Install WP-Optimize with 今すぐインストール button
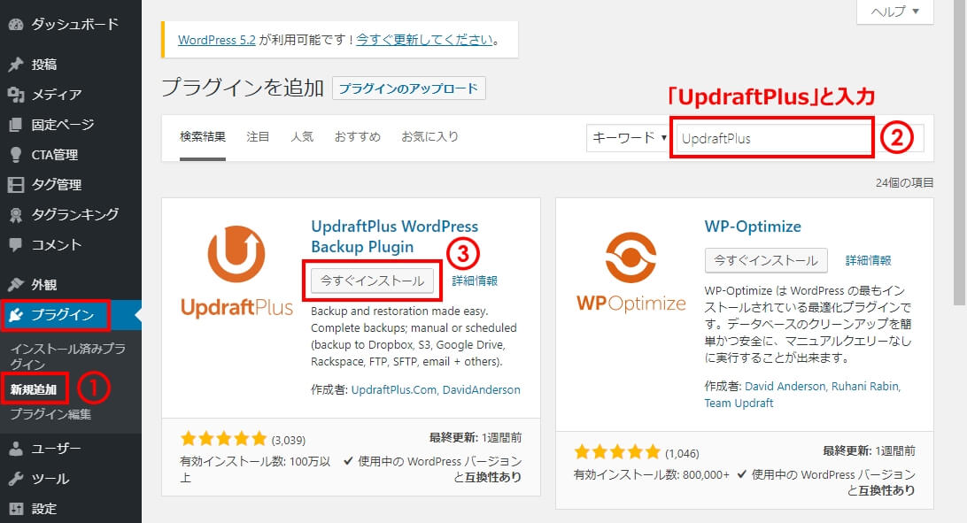Image resolution: width=967 pixels, height=523 pixels. [x=766, y=260]
